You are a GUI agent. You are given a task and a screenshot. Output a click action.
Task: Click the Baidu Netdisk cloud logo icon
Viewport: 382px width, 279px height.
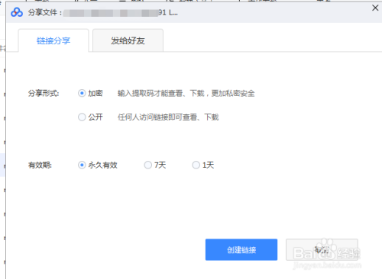pyautogui.click(x=17, y=12)
